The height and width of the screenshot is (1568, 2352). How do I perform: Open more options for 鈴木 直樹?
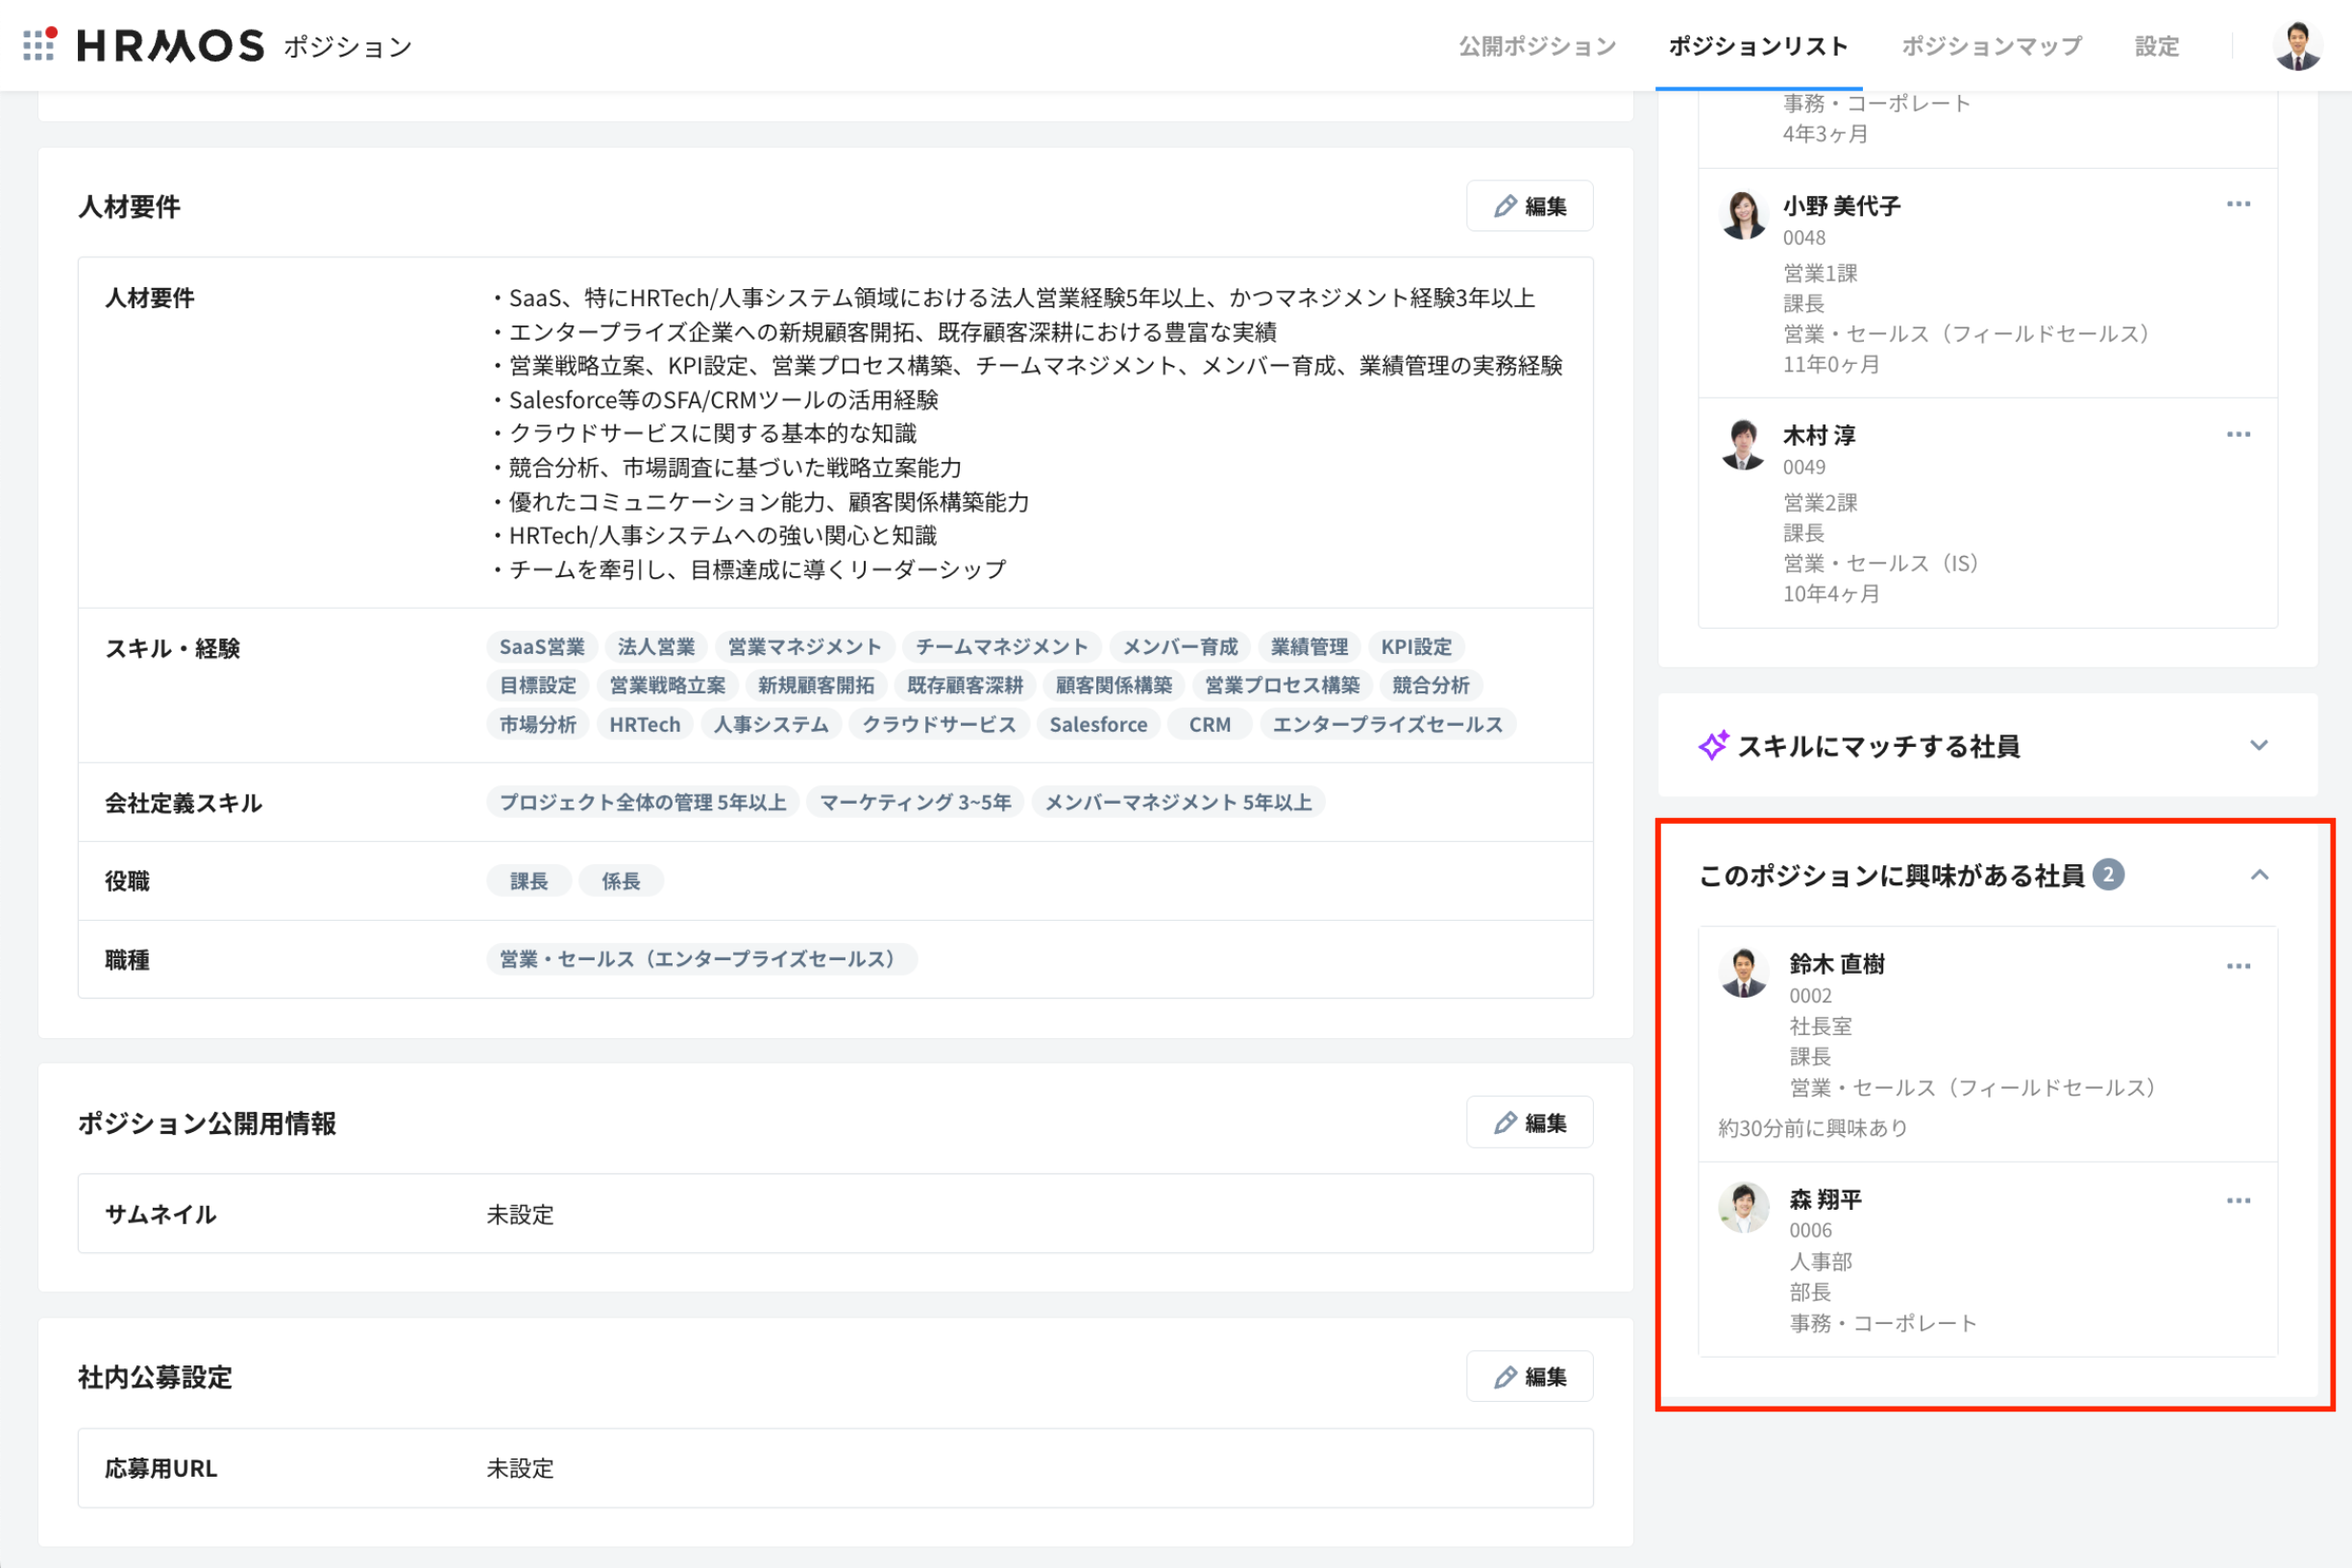2238,967
